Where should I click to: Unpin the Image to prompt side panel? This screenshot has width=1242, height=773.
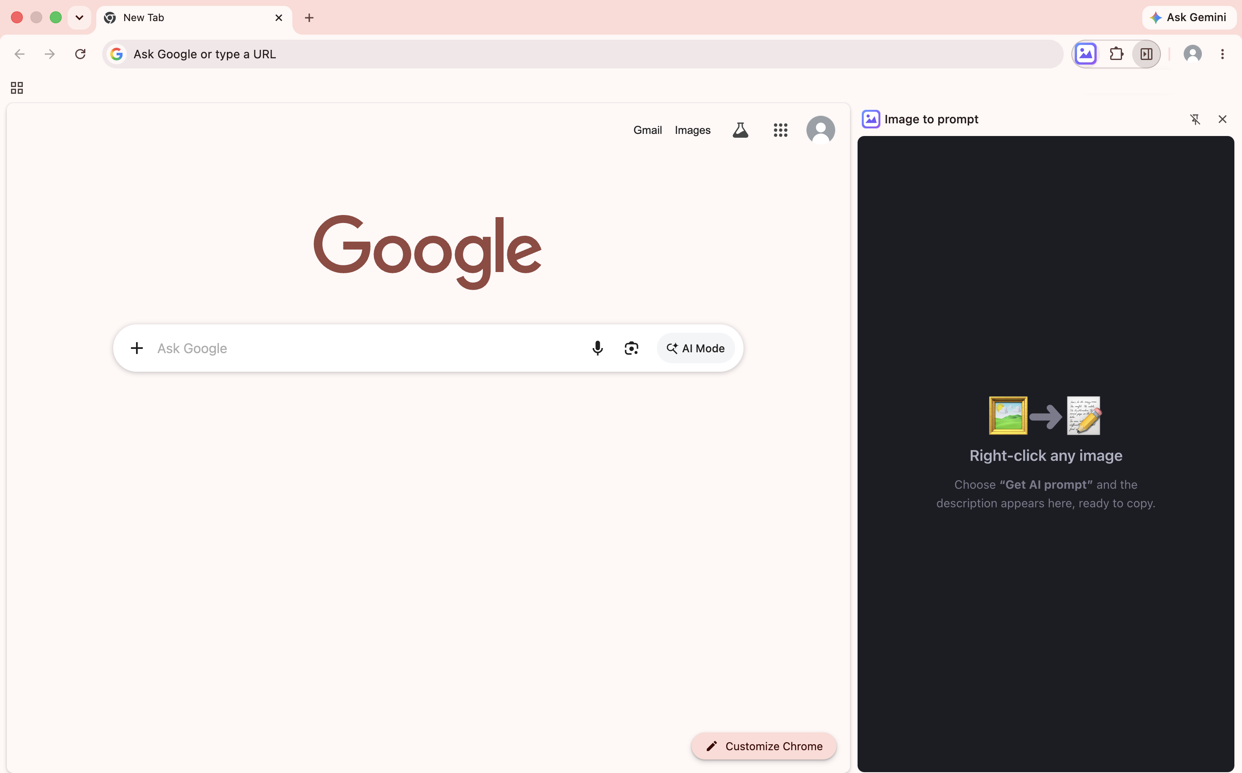[x=1195, y=119]
